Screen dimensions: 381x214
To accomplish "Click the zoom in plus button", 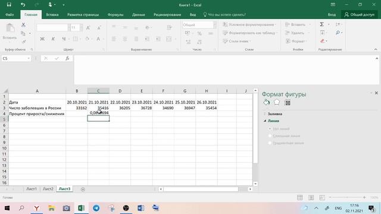I will pos(364,197).
